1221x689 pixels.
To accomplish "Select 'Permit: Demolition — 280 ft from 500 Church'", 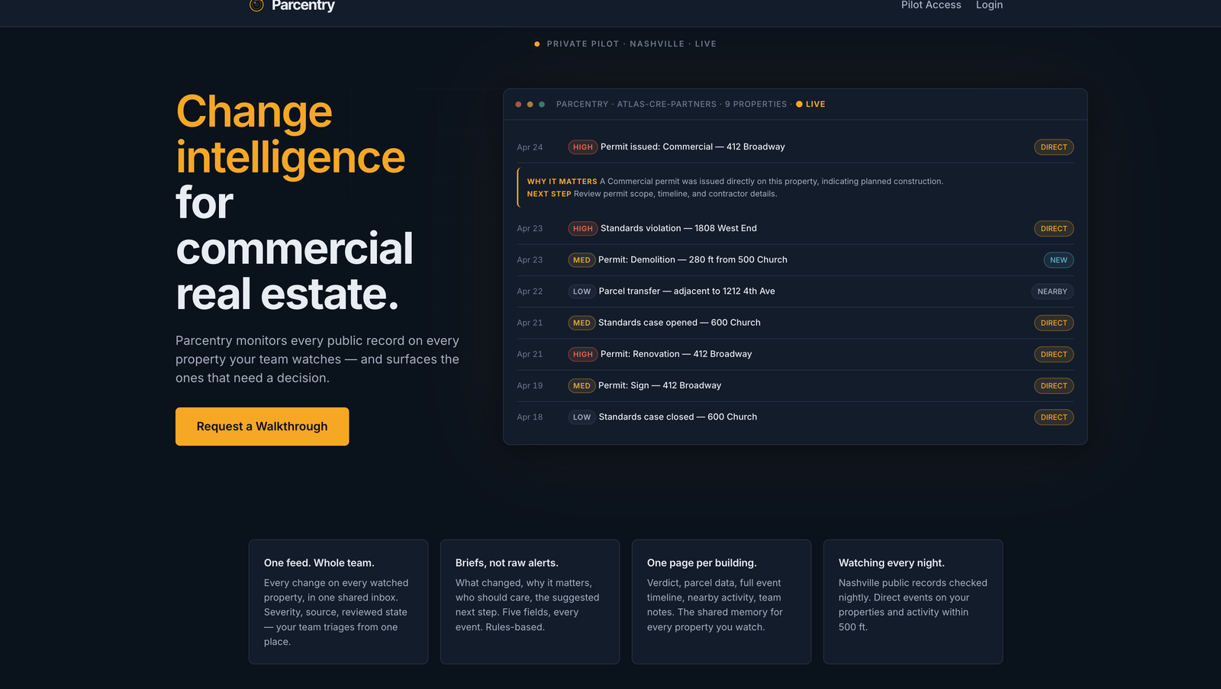I will pos(692,259).
